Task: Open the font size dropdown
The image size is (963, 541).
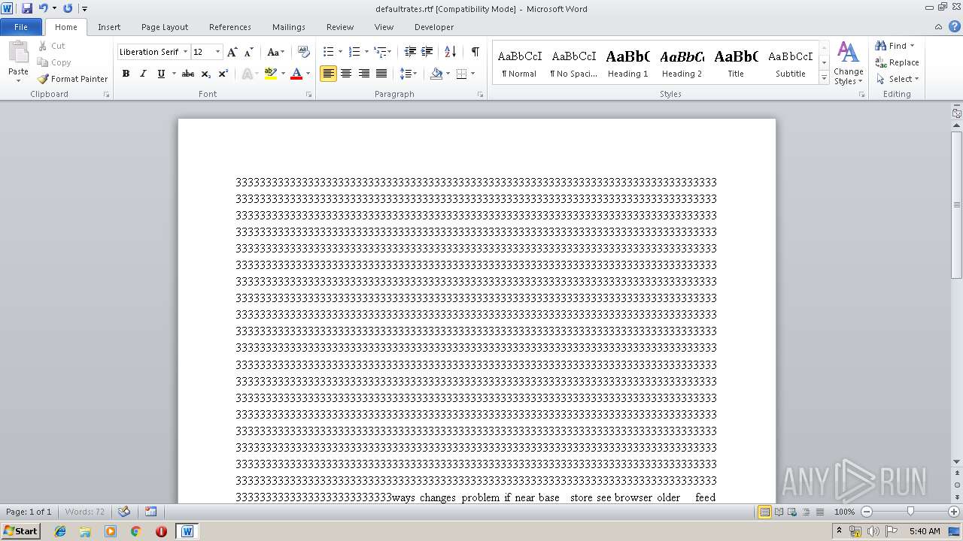Action: [x=218, y=52]
